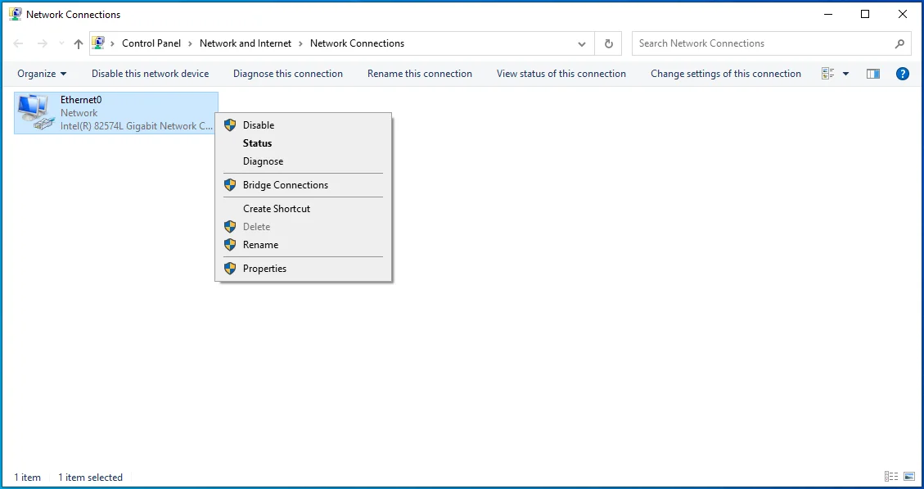
Task: Close the Network Connections window
Action: click(x=902, y=14)
